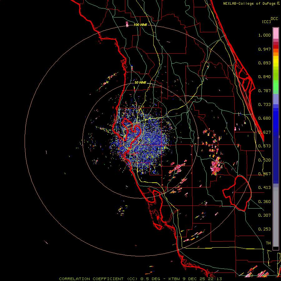Click the DCC legend heading
The height and width of the screenshot is (281, 281).
pos(274,19)
